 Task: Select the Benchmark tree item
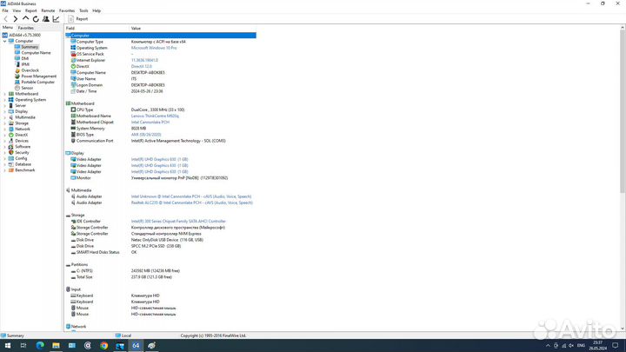[24, 170]
